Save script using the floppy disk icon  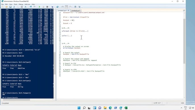pos(11,7)
